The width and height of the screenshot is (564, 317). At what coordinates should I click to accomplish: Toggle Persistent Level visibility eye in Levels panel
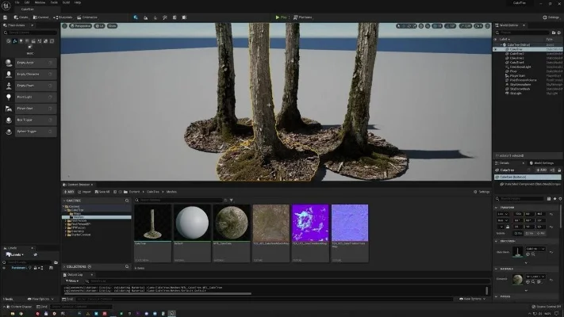click(4, 268)
